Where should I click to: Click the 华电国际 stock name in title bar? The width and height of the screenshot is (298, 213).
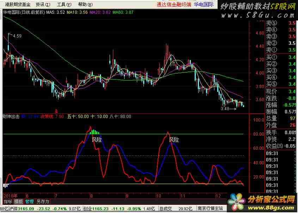click(203, 4)
